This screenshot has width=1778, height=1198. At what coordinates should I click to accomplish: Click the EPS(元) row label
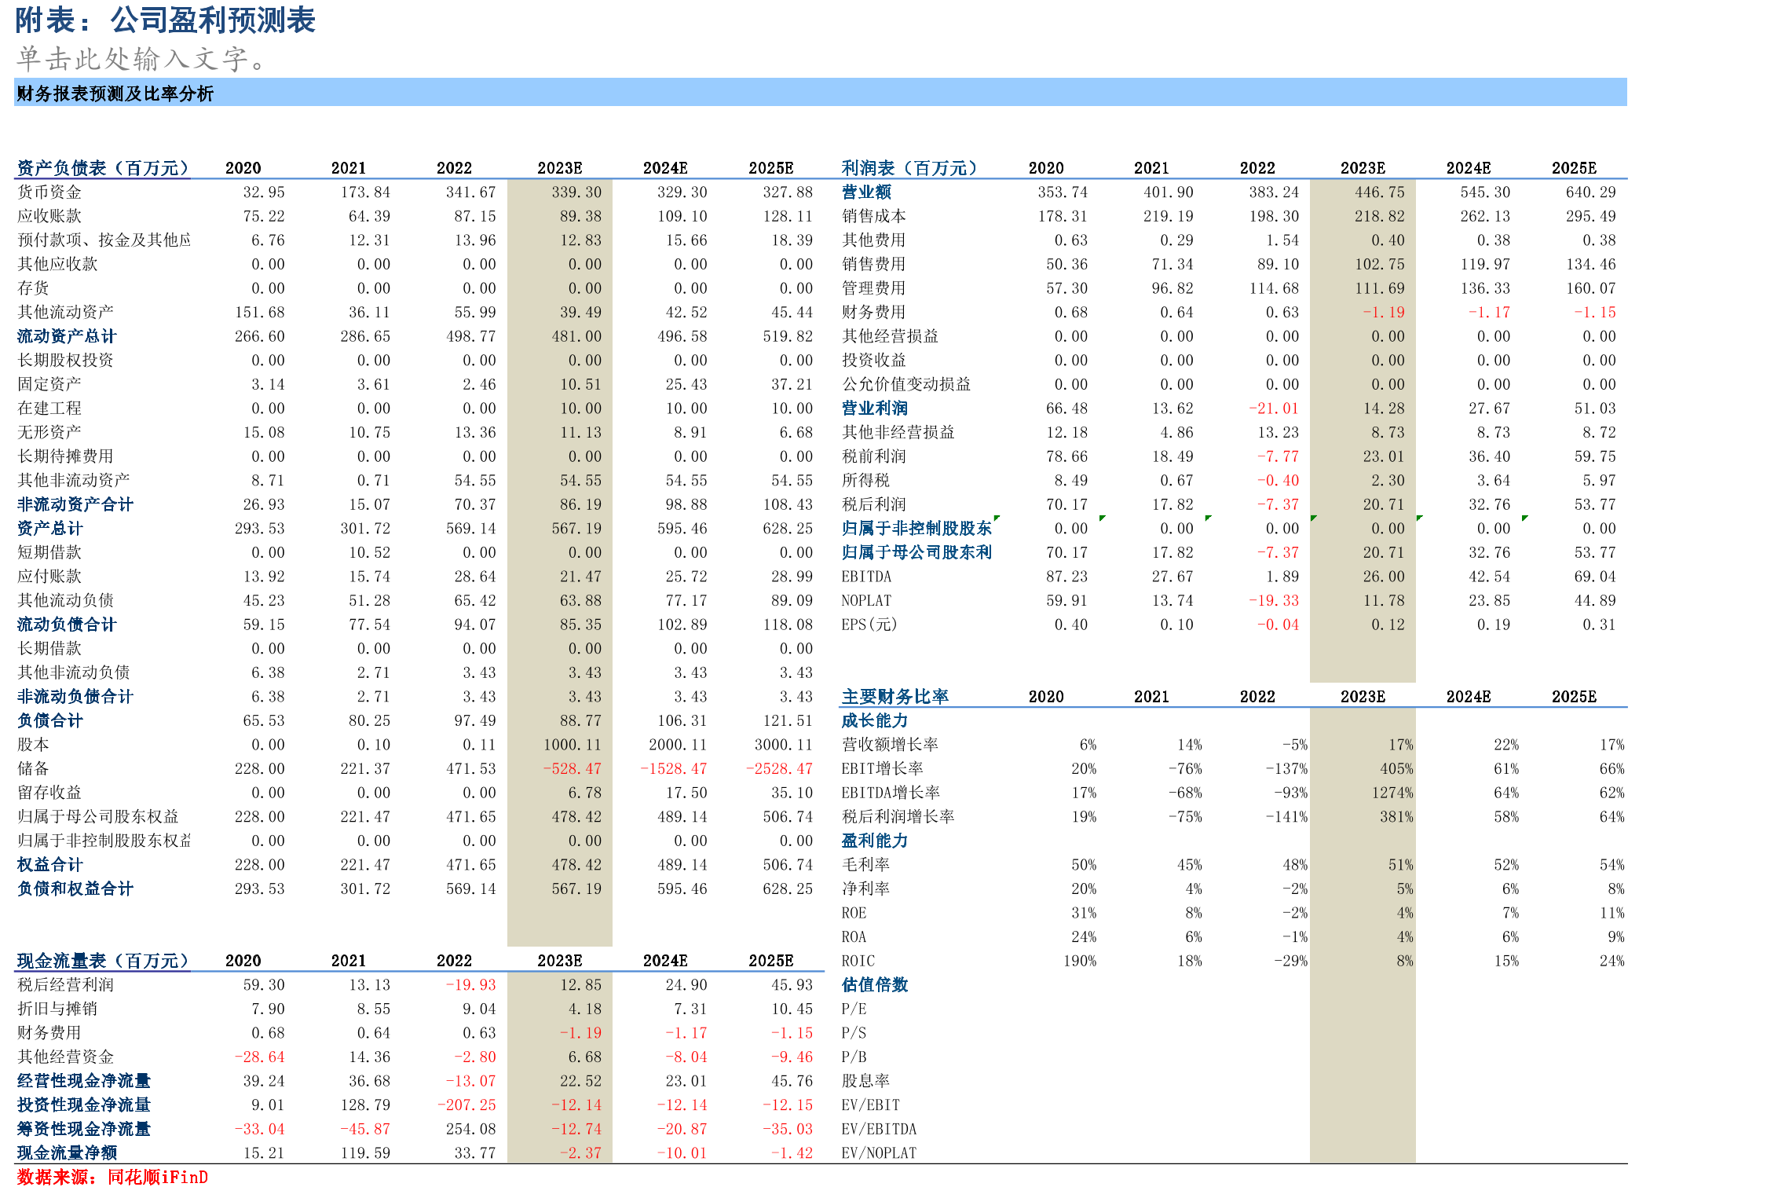click(869, 625)
